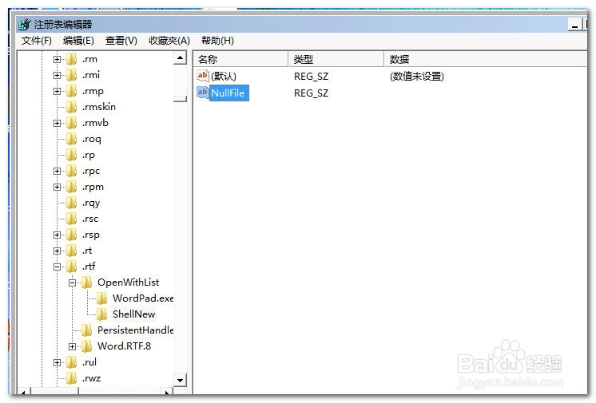Select the ShellNew key label
The height and width of the screenshot is (403, 596).
point(133,314)
